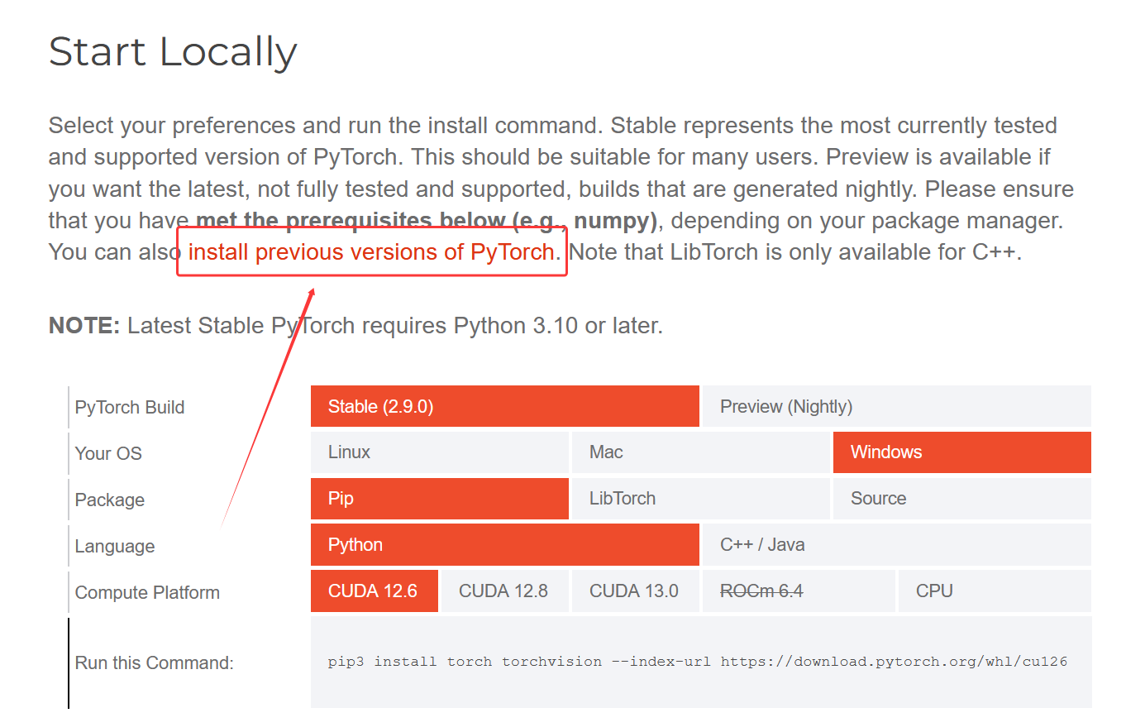Screen dimensions: 1126x727
Task: Select the CUDA 12.6 compute platform
Action: coord(375,591)
